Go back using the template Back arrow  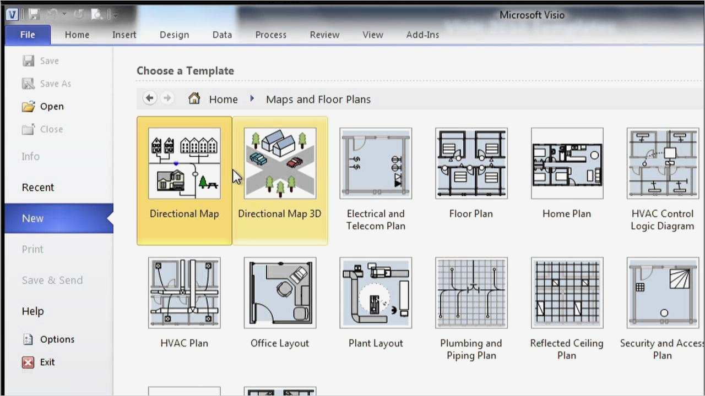pyautogui.click(x=149, y=98)
